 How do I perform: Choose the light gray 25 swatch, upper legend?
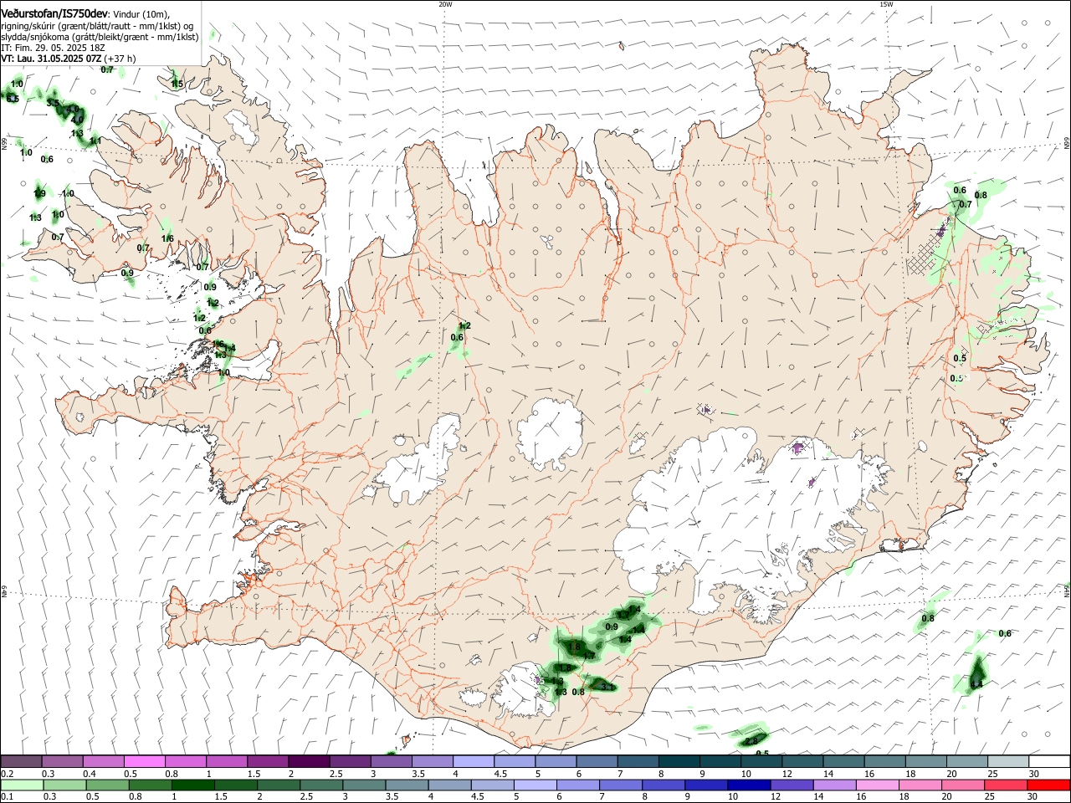(1008, 761)
